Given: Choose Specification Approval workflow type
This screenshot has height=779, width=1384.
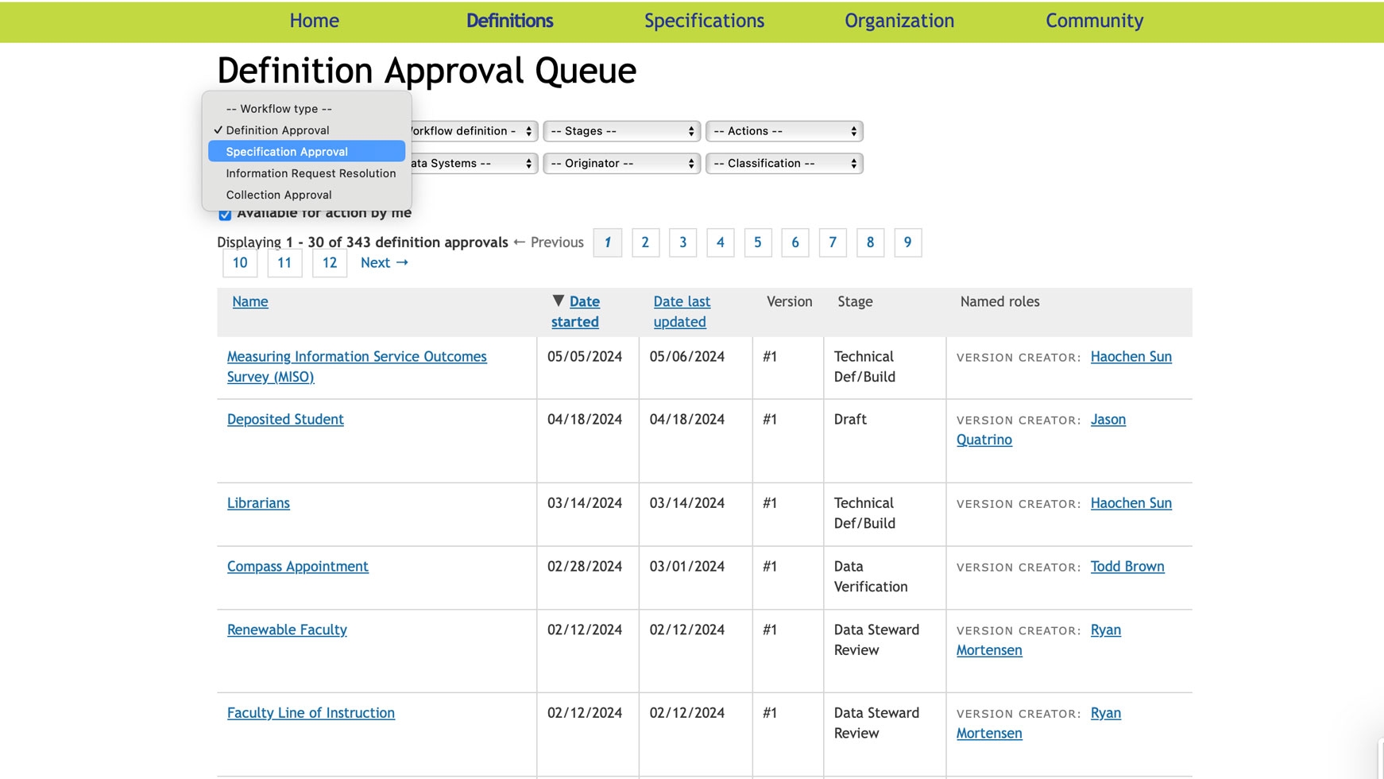Looking at the screenshot, I should click(307, 151).
